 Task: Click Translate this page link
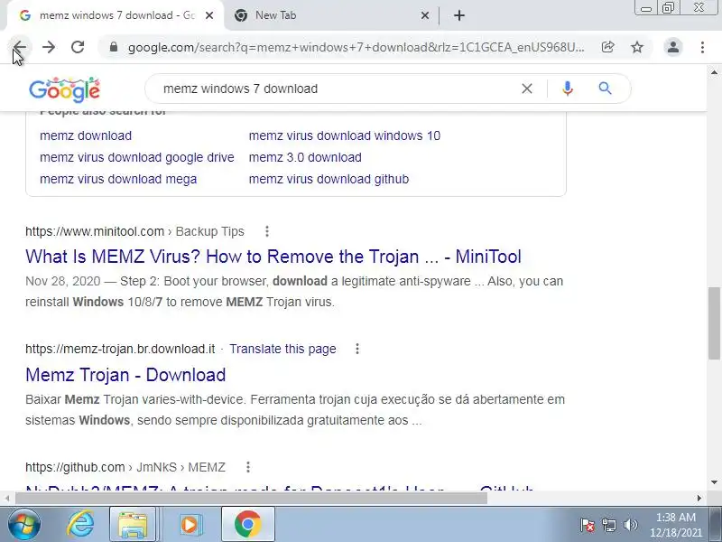click(282, 349)
